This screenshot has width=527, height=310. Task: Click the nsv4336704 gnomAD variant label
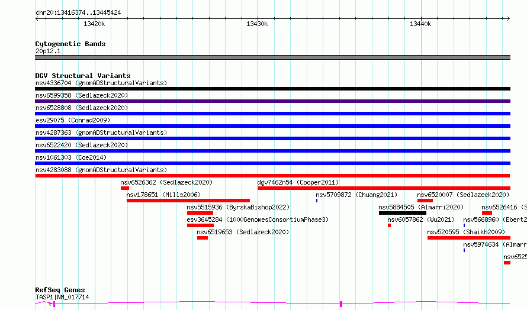pos(101,83)
